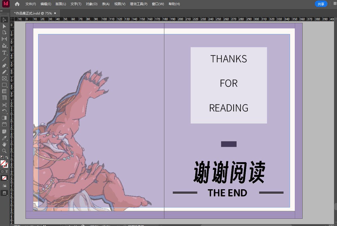Open the 增效工具(P) menu

[x=138, y=4]
